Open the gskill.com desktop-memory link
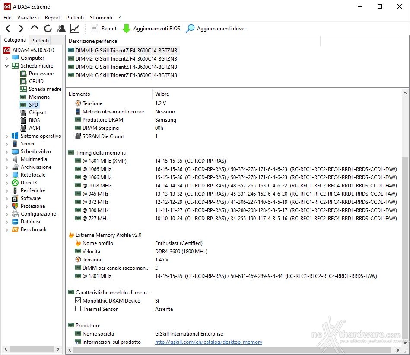This screenshot has height=355, width=410. pyautogui.click(x=209, y=342)
